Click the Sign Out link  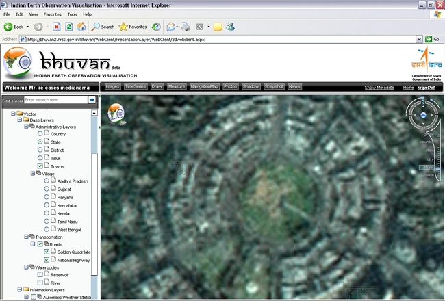[x=426, y=88]
